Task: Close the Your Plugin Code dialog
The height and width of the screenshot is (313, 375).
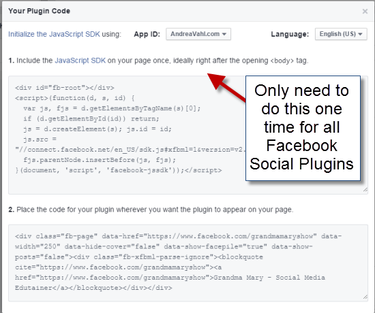Action: tap(365, 11)
